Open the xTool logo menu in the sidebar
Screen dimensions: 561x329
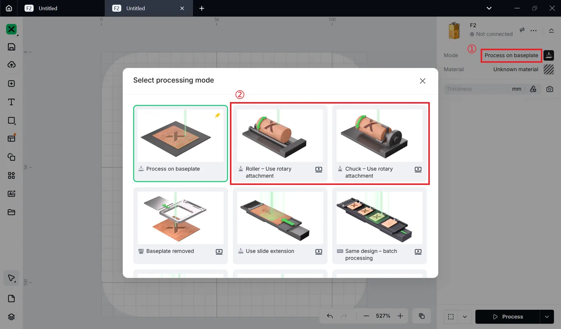11,29
